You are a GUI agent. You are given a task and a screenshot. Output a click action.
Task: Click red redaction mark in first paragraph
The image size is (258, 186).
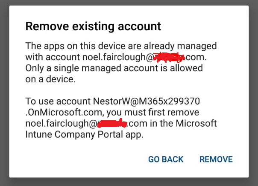168,56
